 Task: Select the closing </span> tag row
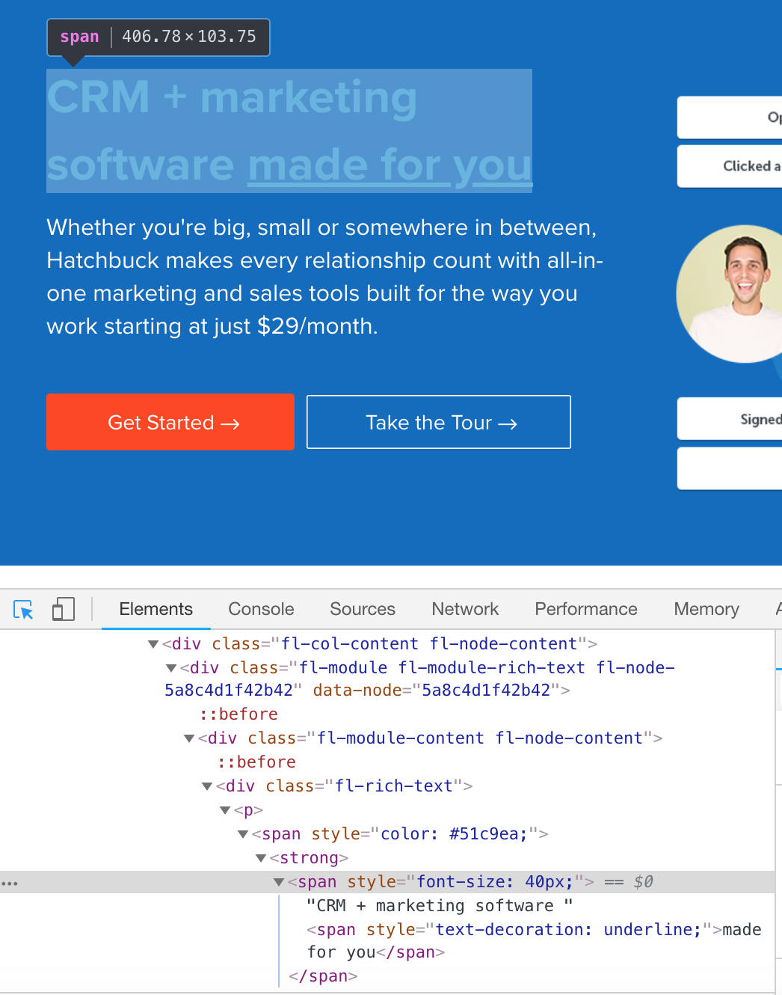(x=323, y=976)
